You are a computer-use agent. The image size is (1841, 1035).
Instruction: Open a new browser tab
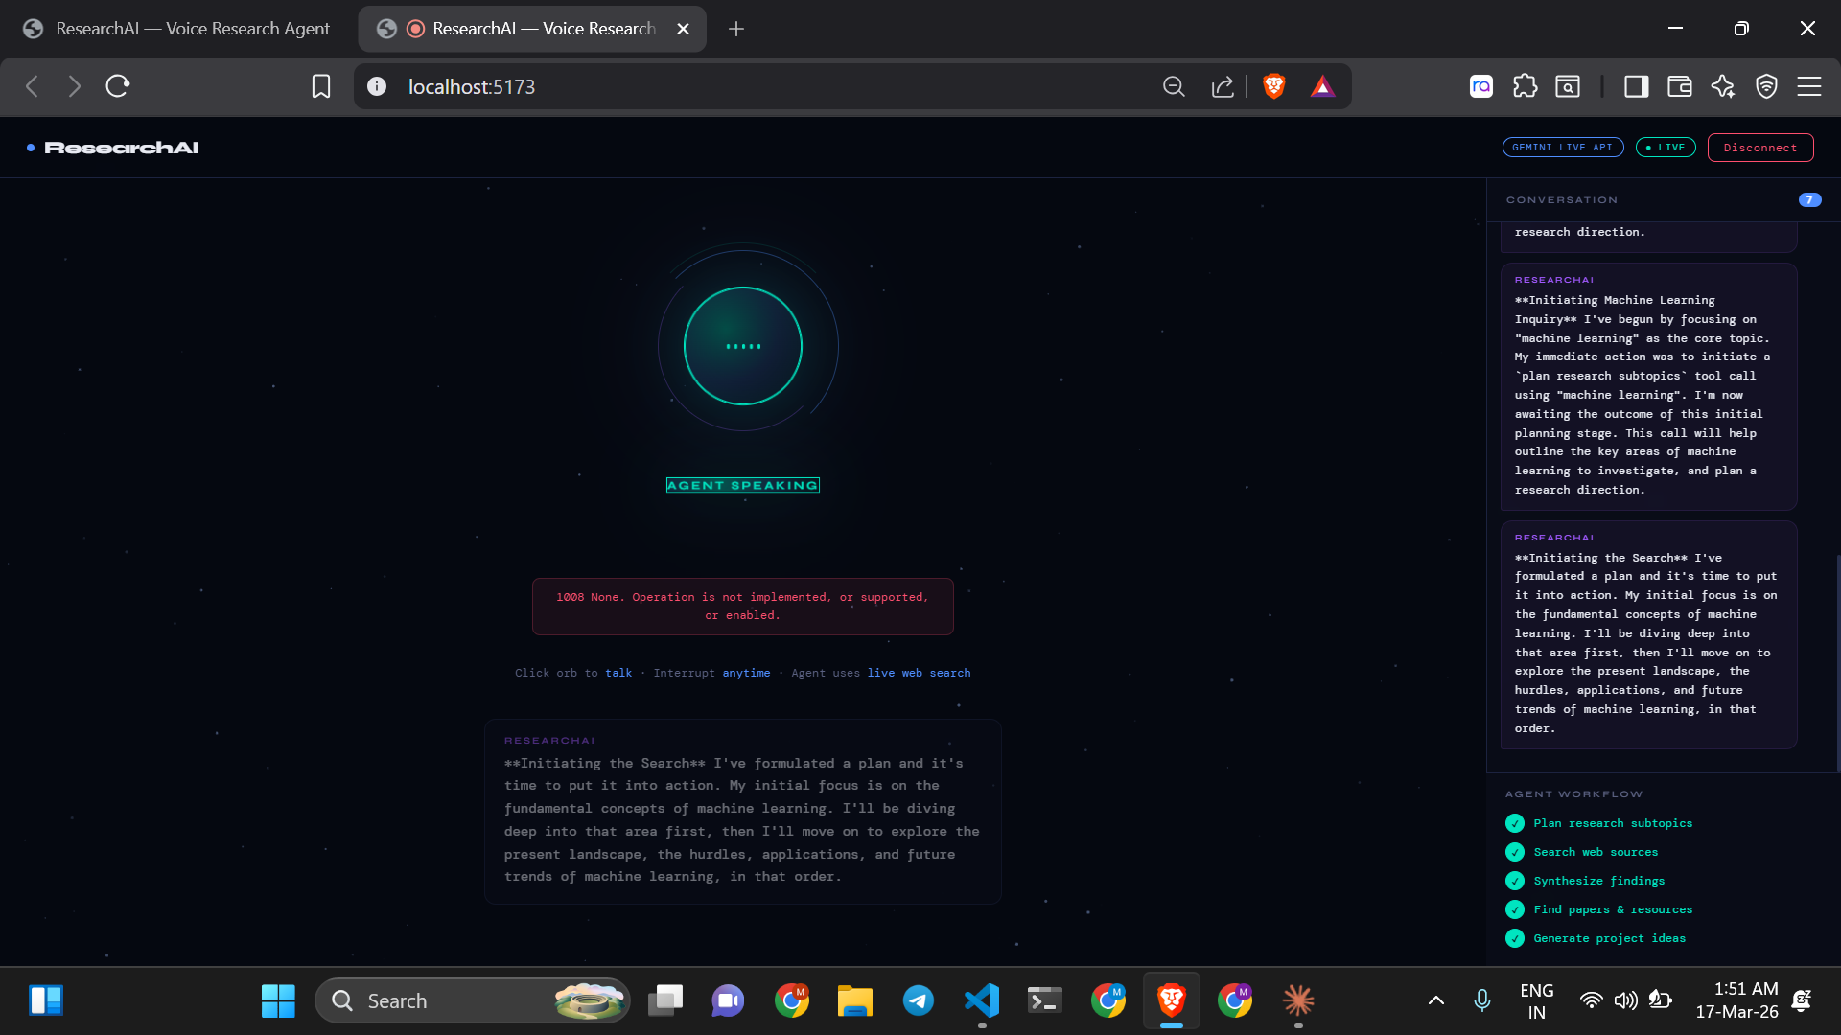(x=736, y=29)
